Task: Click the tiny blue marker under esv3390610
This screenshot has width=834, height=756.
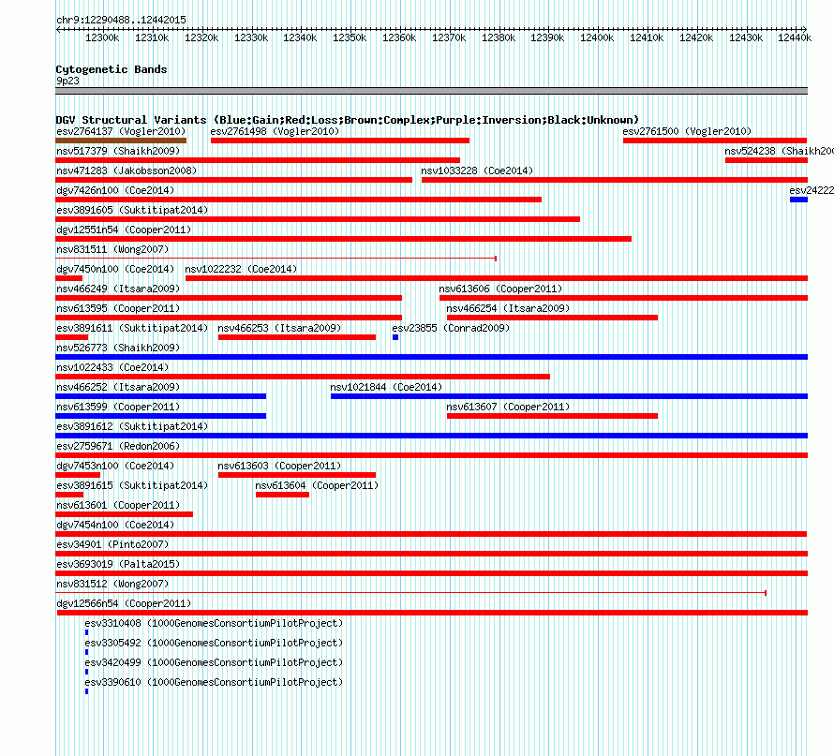Action: [87, 691]
